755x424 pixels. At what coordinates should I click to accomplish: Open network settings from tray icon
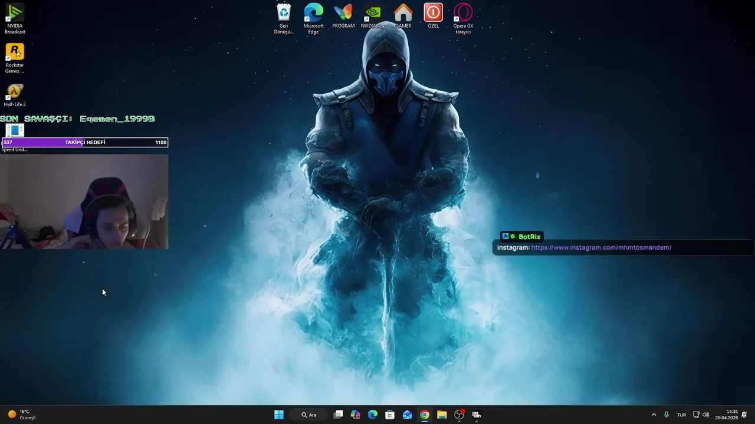pos(696,415)
